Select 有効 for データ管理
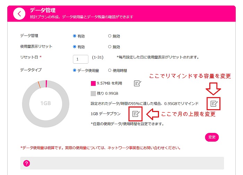 pyautogui.click(x=75, y=36)
